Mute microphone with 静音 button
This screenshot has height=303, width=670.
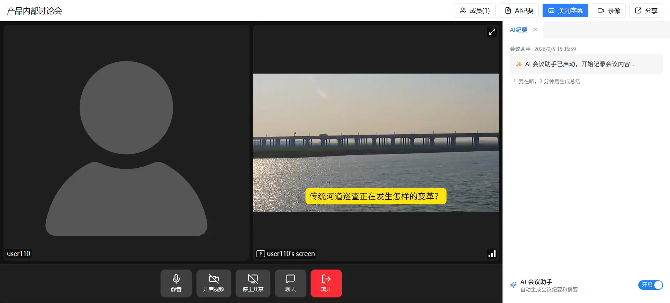(x=176, y=283)
